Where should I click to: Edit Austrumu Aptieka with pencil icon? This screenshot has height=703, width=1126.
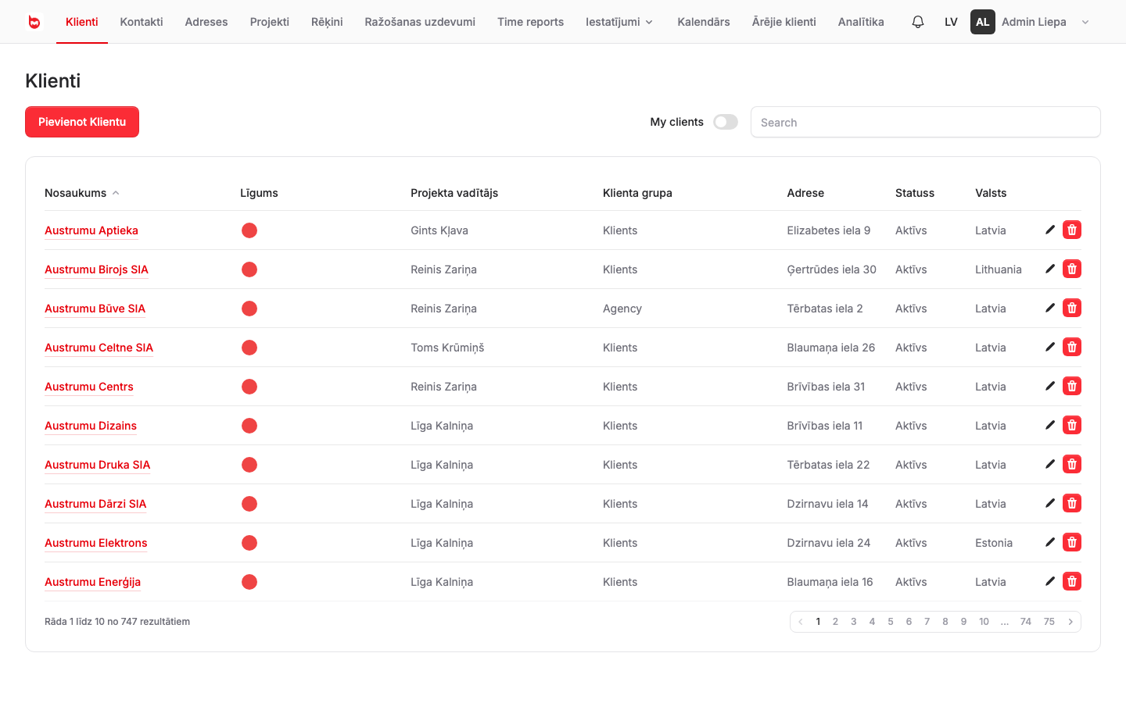pyautogui.click(x=1050, y=230)
